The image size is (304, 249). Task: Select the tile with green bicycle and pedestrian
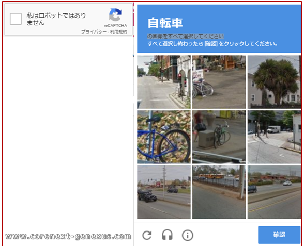[x=219, y=137]
